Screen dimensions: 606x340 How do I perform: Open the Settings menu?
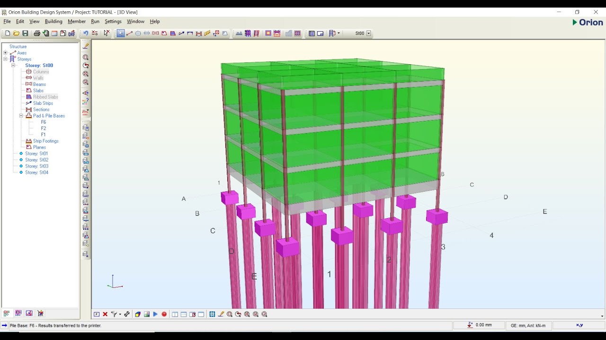[113, 21]
